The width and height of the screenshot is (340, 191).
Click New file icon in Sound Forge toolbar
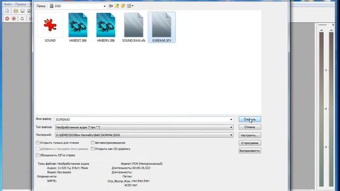tap(7, 11)
